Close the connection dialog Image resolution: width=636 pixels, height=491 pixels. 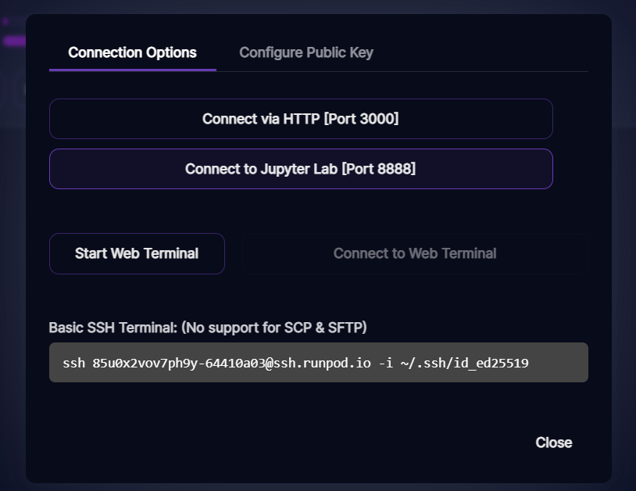click(x=553, y=443)
